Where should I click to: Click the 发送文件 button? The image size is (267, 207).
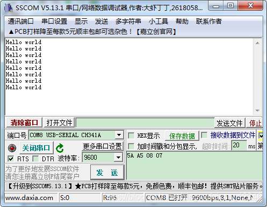(x=229, y=123)
